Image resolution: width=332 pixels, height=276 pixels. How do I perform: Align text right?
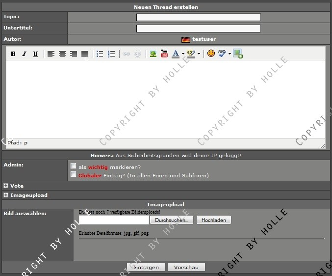(74, 54)
